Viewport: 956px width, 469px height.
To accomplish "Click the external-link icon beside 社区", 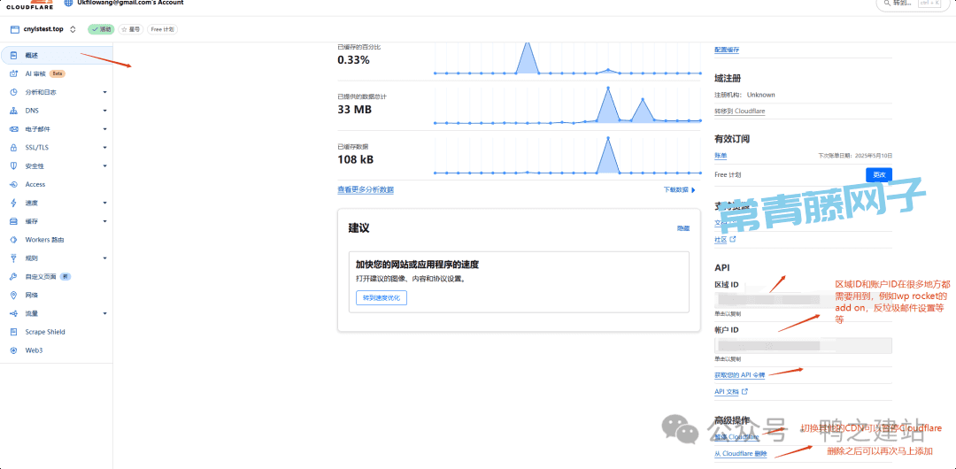I will click(733, 240).
